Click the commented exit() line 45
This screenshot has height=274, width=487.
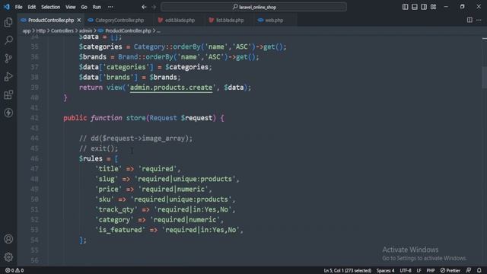pyautogui.click(x=98, y=148)
